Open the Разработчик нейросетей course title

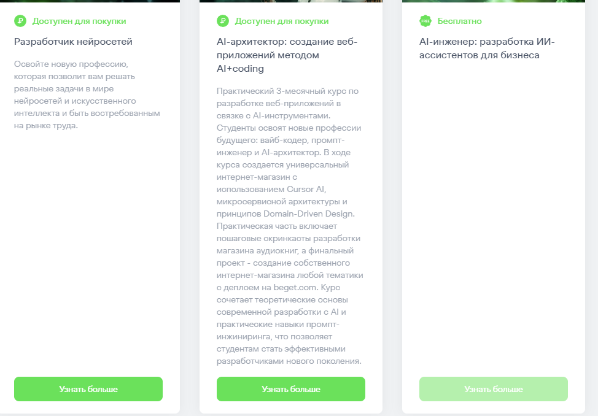[73, 42]
